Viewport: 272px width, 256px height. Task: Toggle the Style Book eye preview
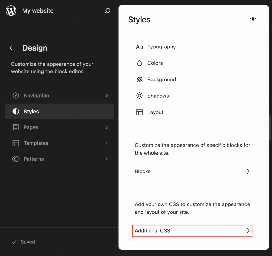pyautogui.click(x=253, y=19)
